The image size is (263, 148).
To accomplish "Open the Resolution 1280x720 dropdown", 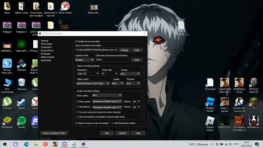I will [88, 74].
